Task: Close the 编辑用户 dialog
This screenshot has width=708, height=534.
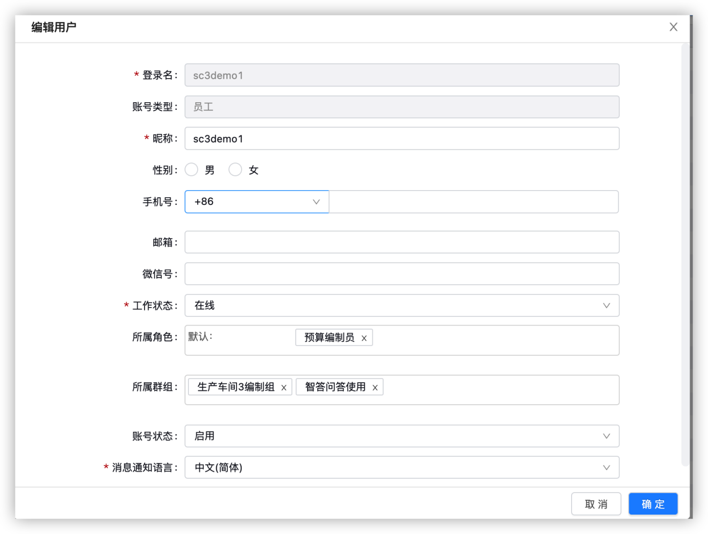Action: pyautogui.click(x=673, y=27)
